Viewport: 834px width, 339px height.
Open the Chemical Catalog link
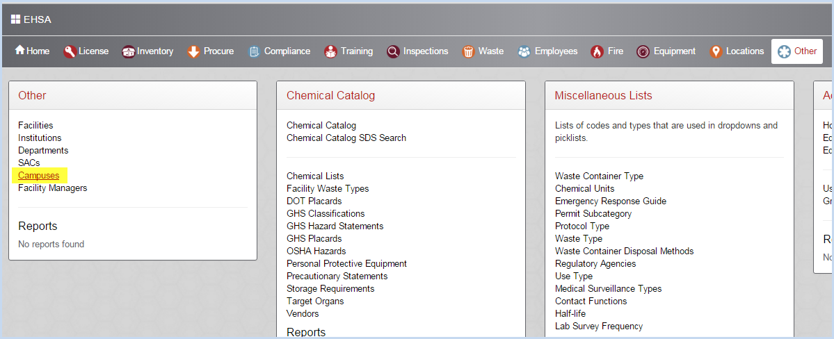tap(321, 126)
